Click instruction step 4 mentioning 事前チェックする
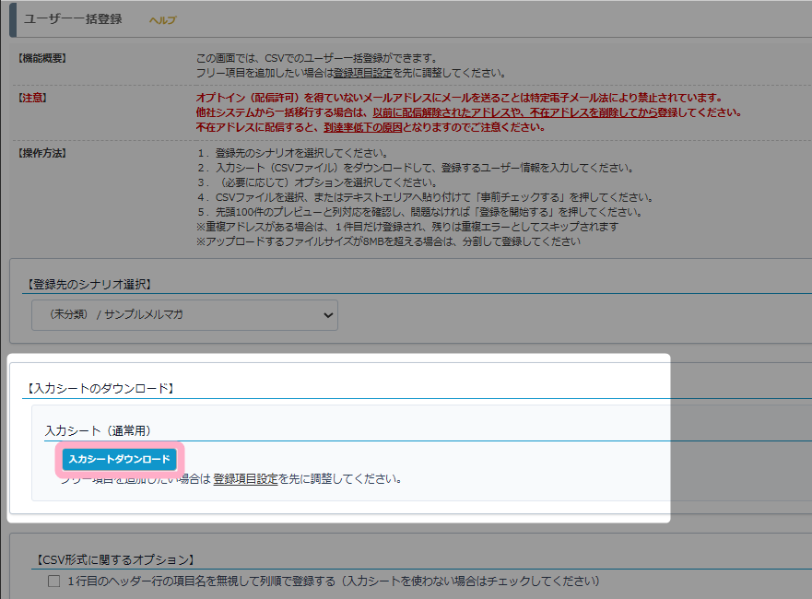 point(425,197)
